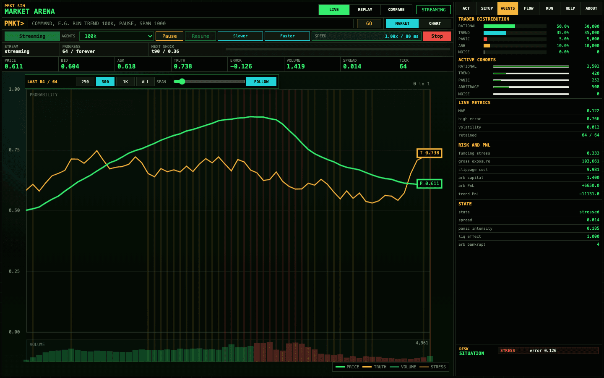This screenshot has width=604, height=378.
Task: Adjust the SPAN slider handle
Action: point(182,81)
